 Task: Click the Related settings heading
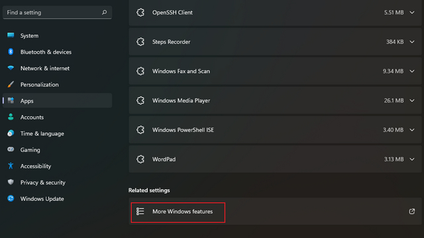(149, 190)
